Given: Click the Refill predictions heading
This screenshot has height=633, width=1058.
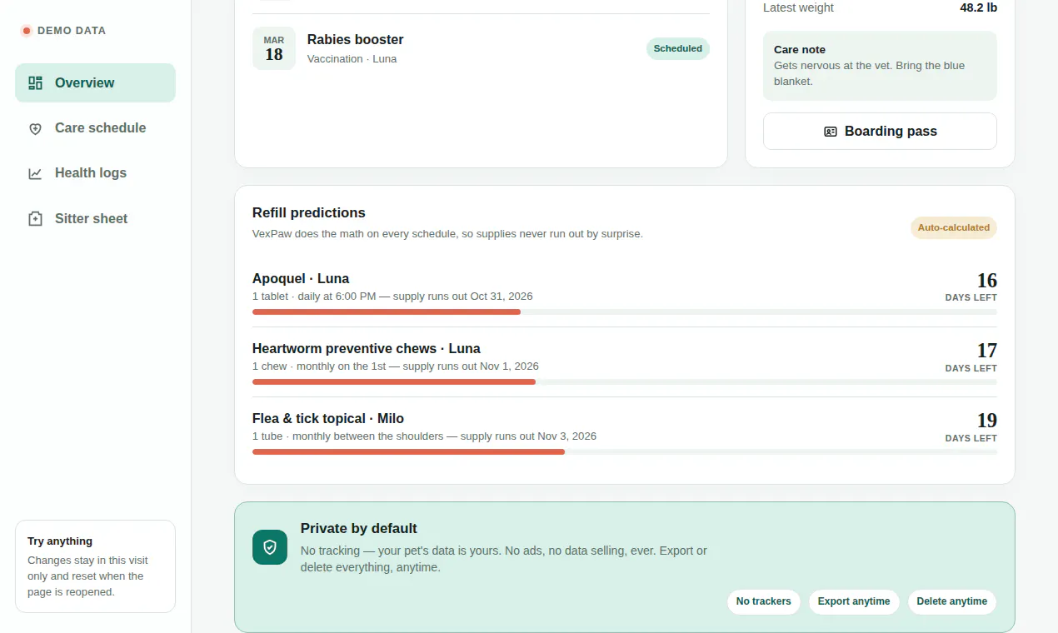Looking at the screenshot, I should click(309, 212).
